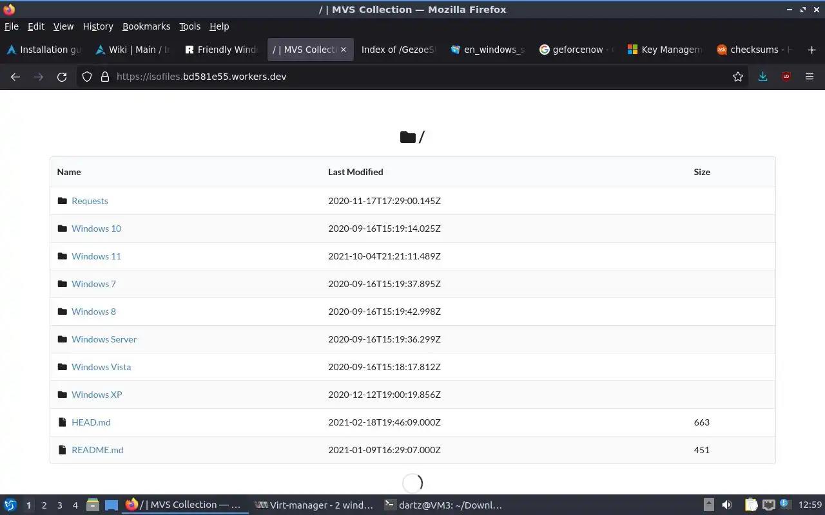Screen dimensions: 825x515
Task: Open the Tools menu
Action: 190,26
